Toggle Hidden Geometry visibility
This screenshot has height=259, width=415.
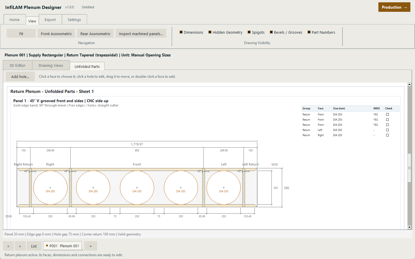click(225, 32)
